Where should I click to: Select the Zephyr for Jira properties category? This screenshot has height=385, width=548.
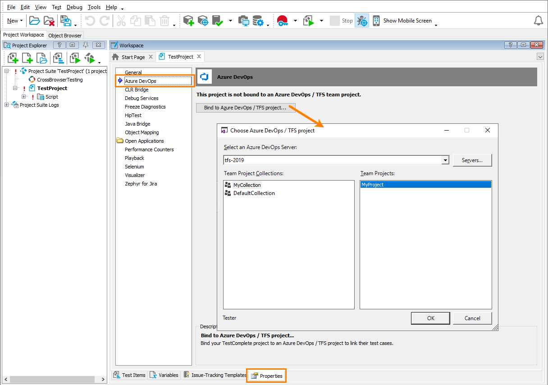click(x=141, y=184)
